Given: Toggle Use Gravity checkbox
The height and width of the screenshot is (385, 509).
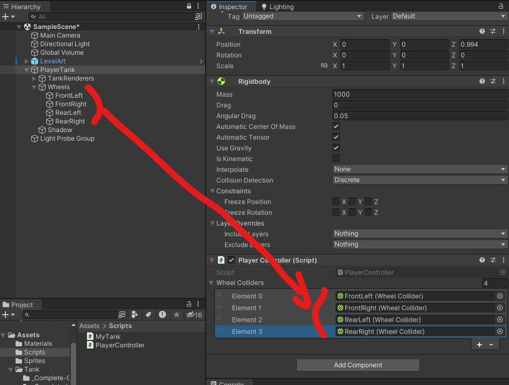Looking at the screenshot, I should [336, 148].
